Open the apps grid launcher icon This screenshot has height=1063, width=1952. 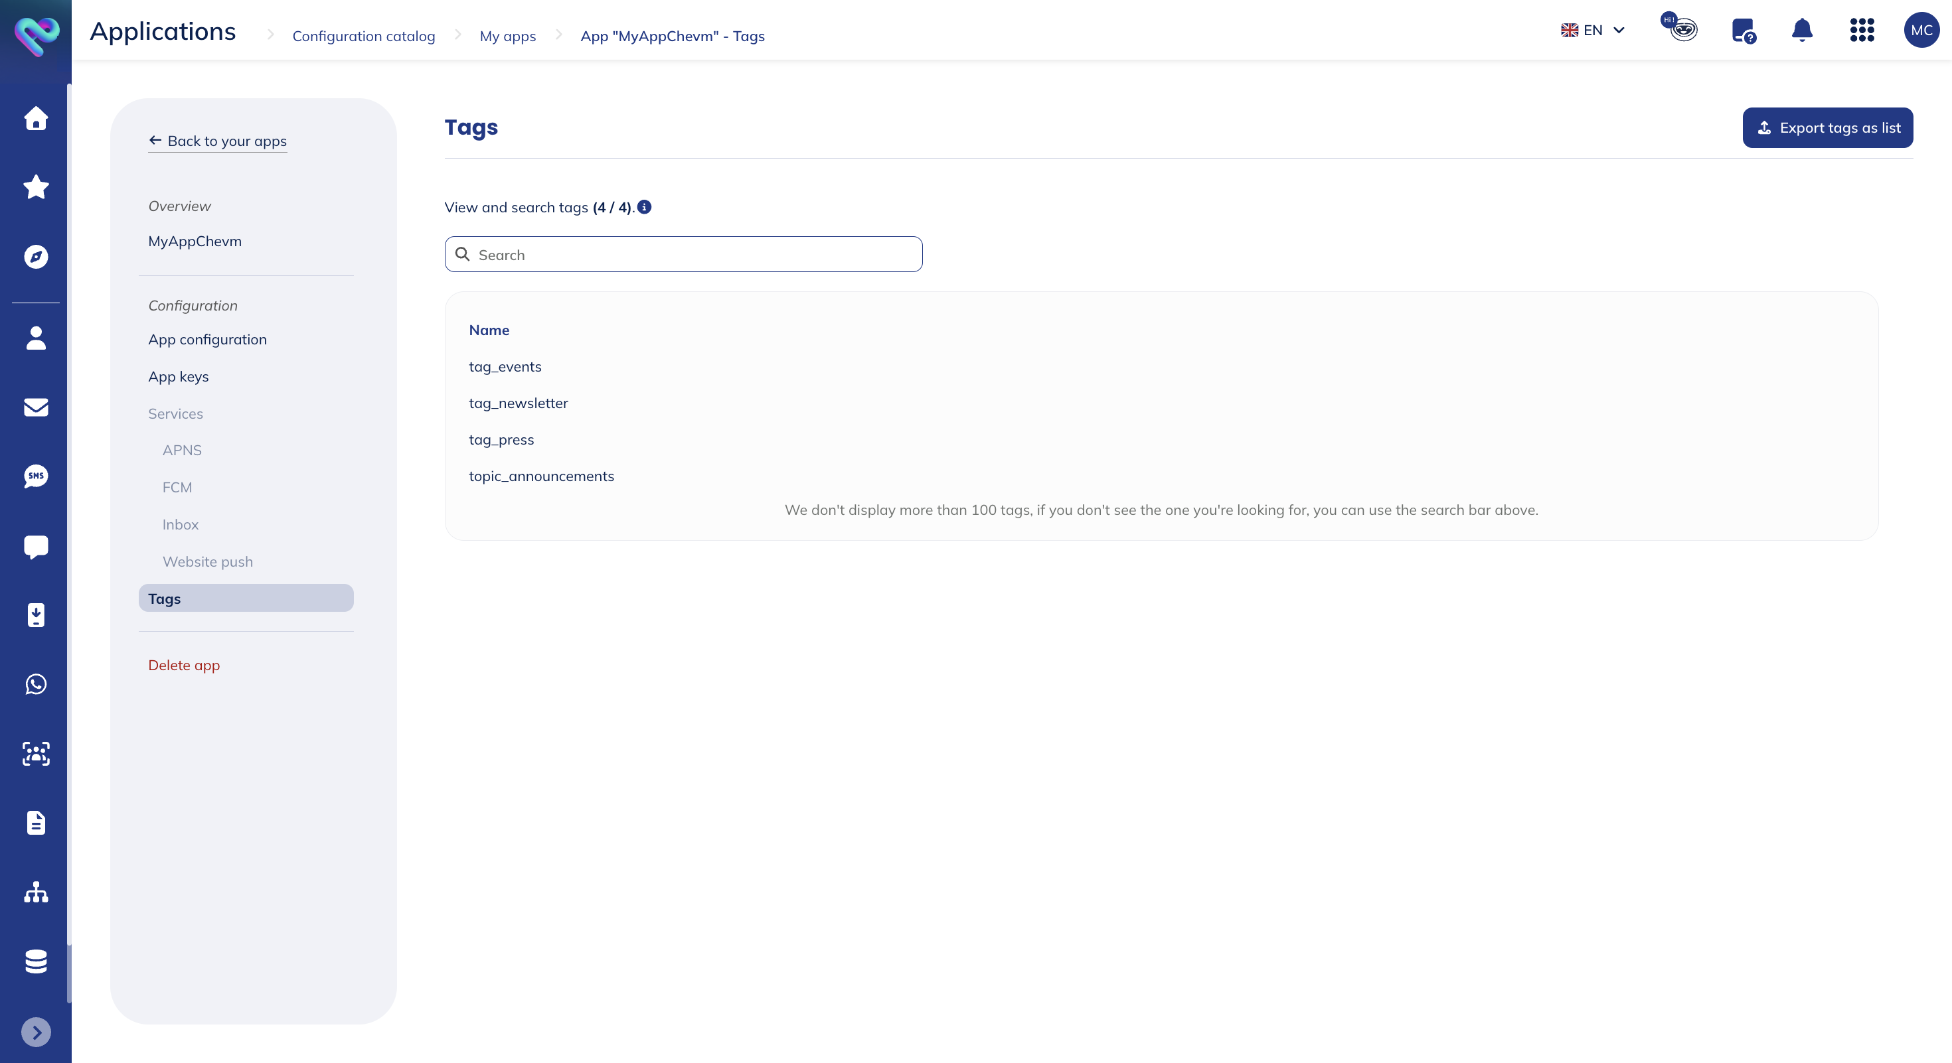1861,31
